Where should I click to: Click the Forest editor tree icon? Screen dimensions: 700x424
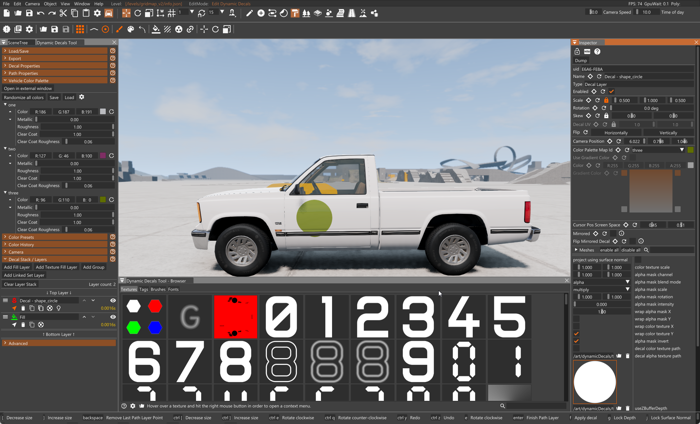(x=306, y=13)
